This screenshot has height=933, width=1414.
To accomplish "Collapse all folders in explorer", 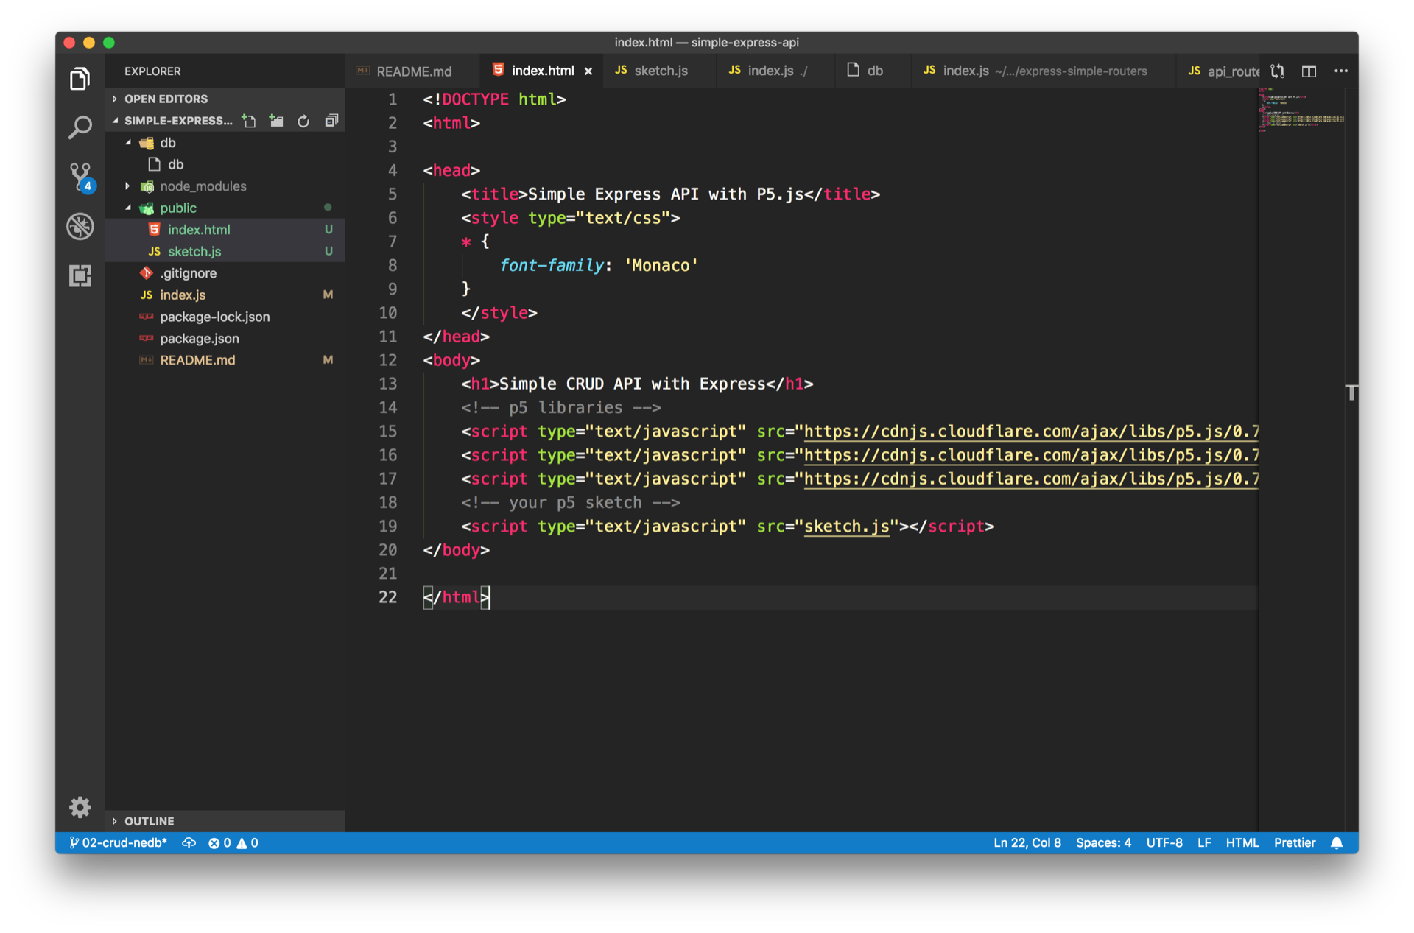I will tap(331, 121).
